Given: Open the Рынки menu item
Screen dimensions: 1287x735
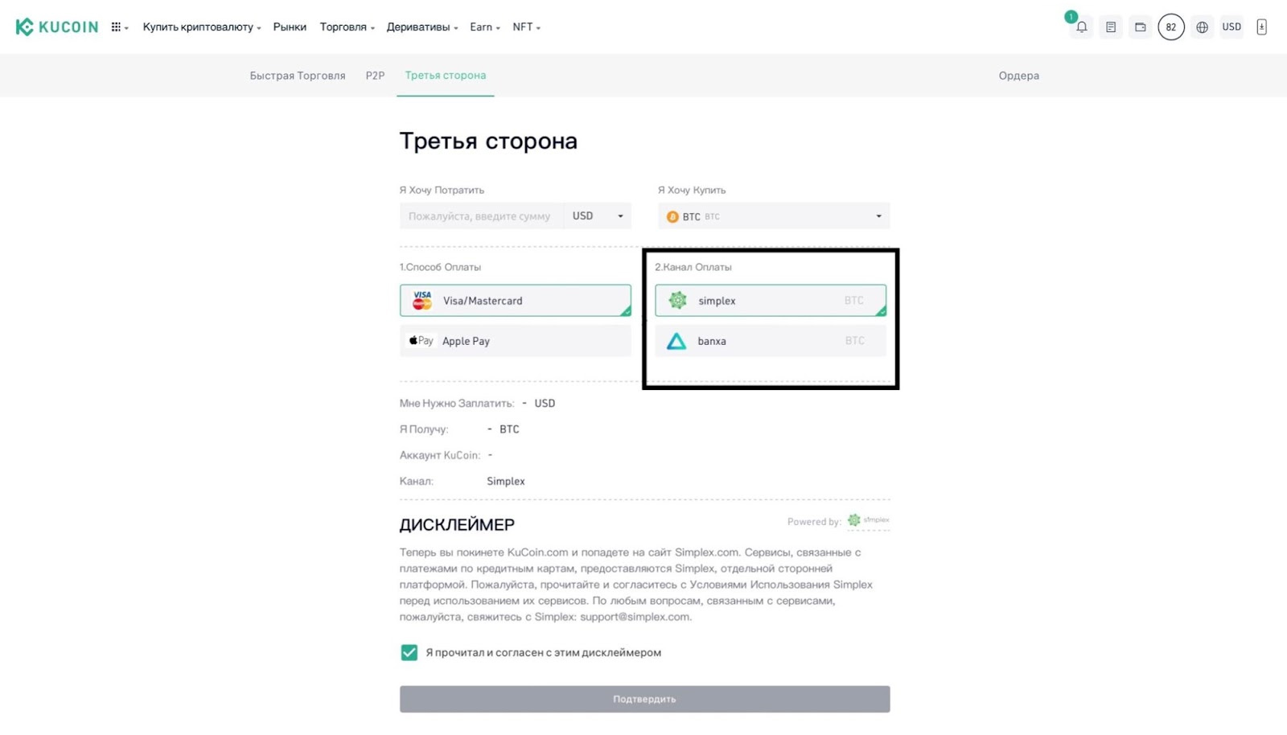Looking at the screenshot, I should [x=290, y=27].
